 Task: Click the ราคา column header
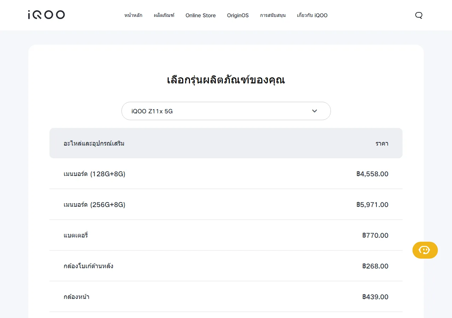click(x=382, y=143)
